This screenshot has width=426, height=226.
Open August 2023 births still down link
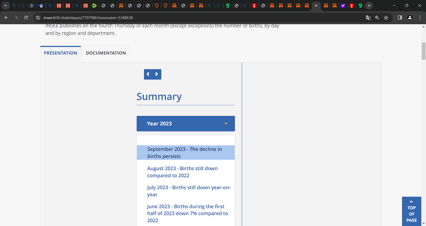(x=183, y=172)
